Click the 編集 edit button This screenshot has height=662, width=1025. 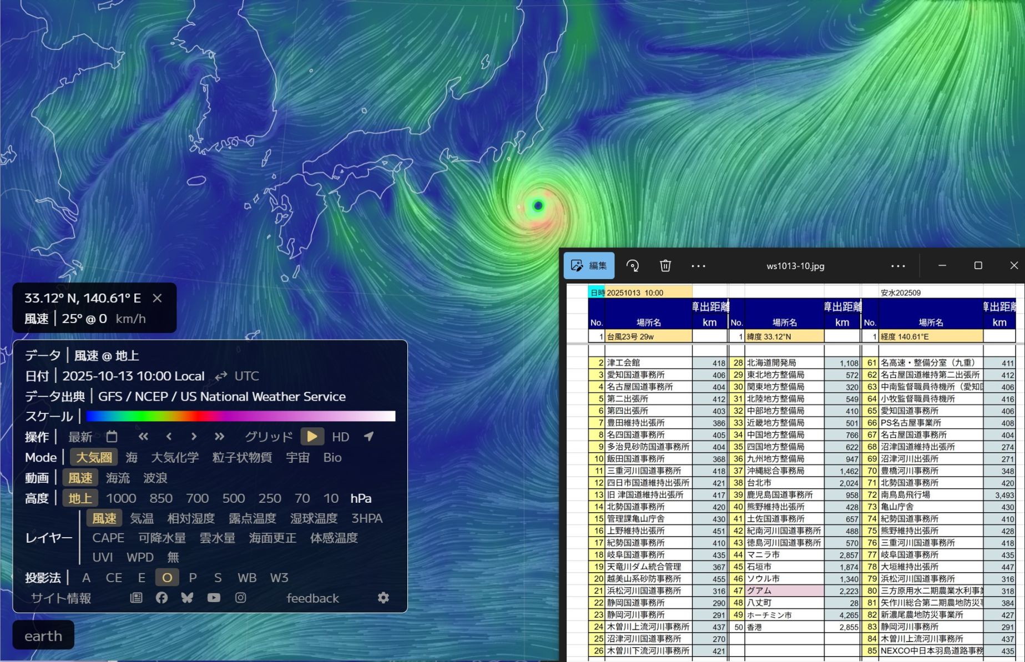click(589, 266)
